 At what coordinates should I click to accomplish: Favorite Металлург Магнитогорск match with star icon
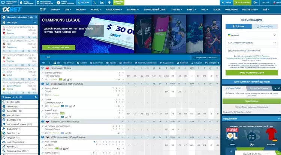click(42, 133)
